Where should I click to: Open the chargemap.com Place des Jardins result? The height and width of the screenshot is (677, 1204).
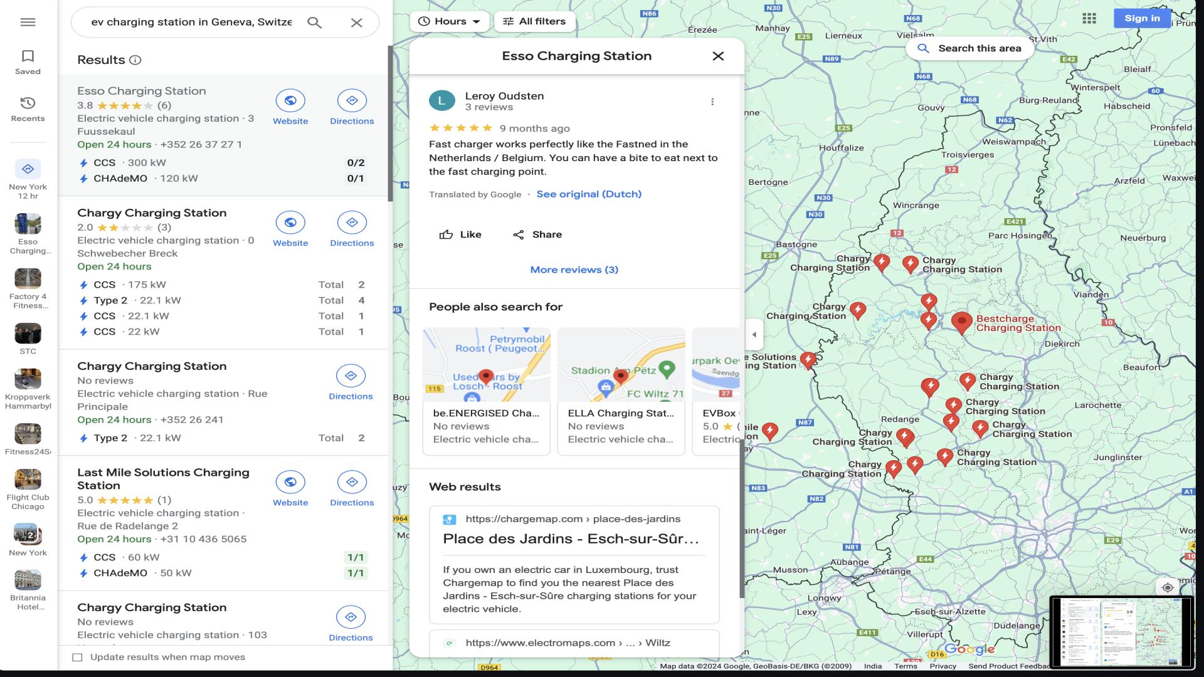coord(574,564)
